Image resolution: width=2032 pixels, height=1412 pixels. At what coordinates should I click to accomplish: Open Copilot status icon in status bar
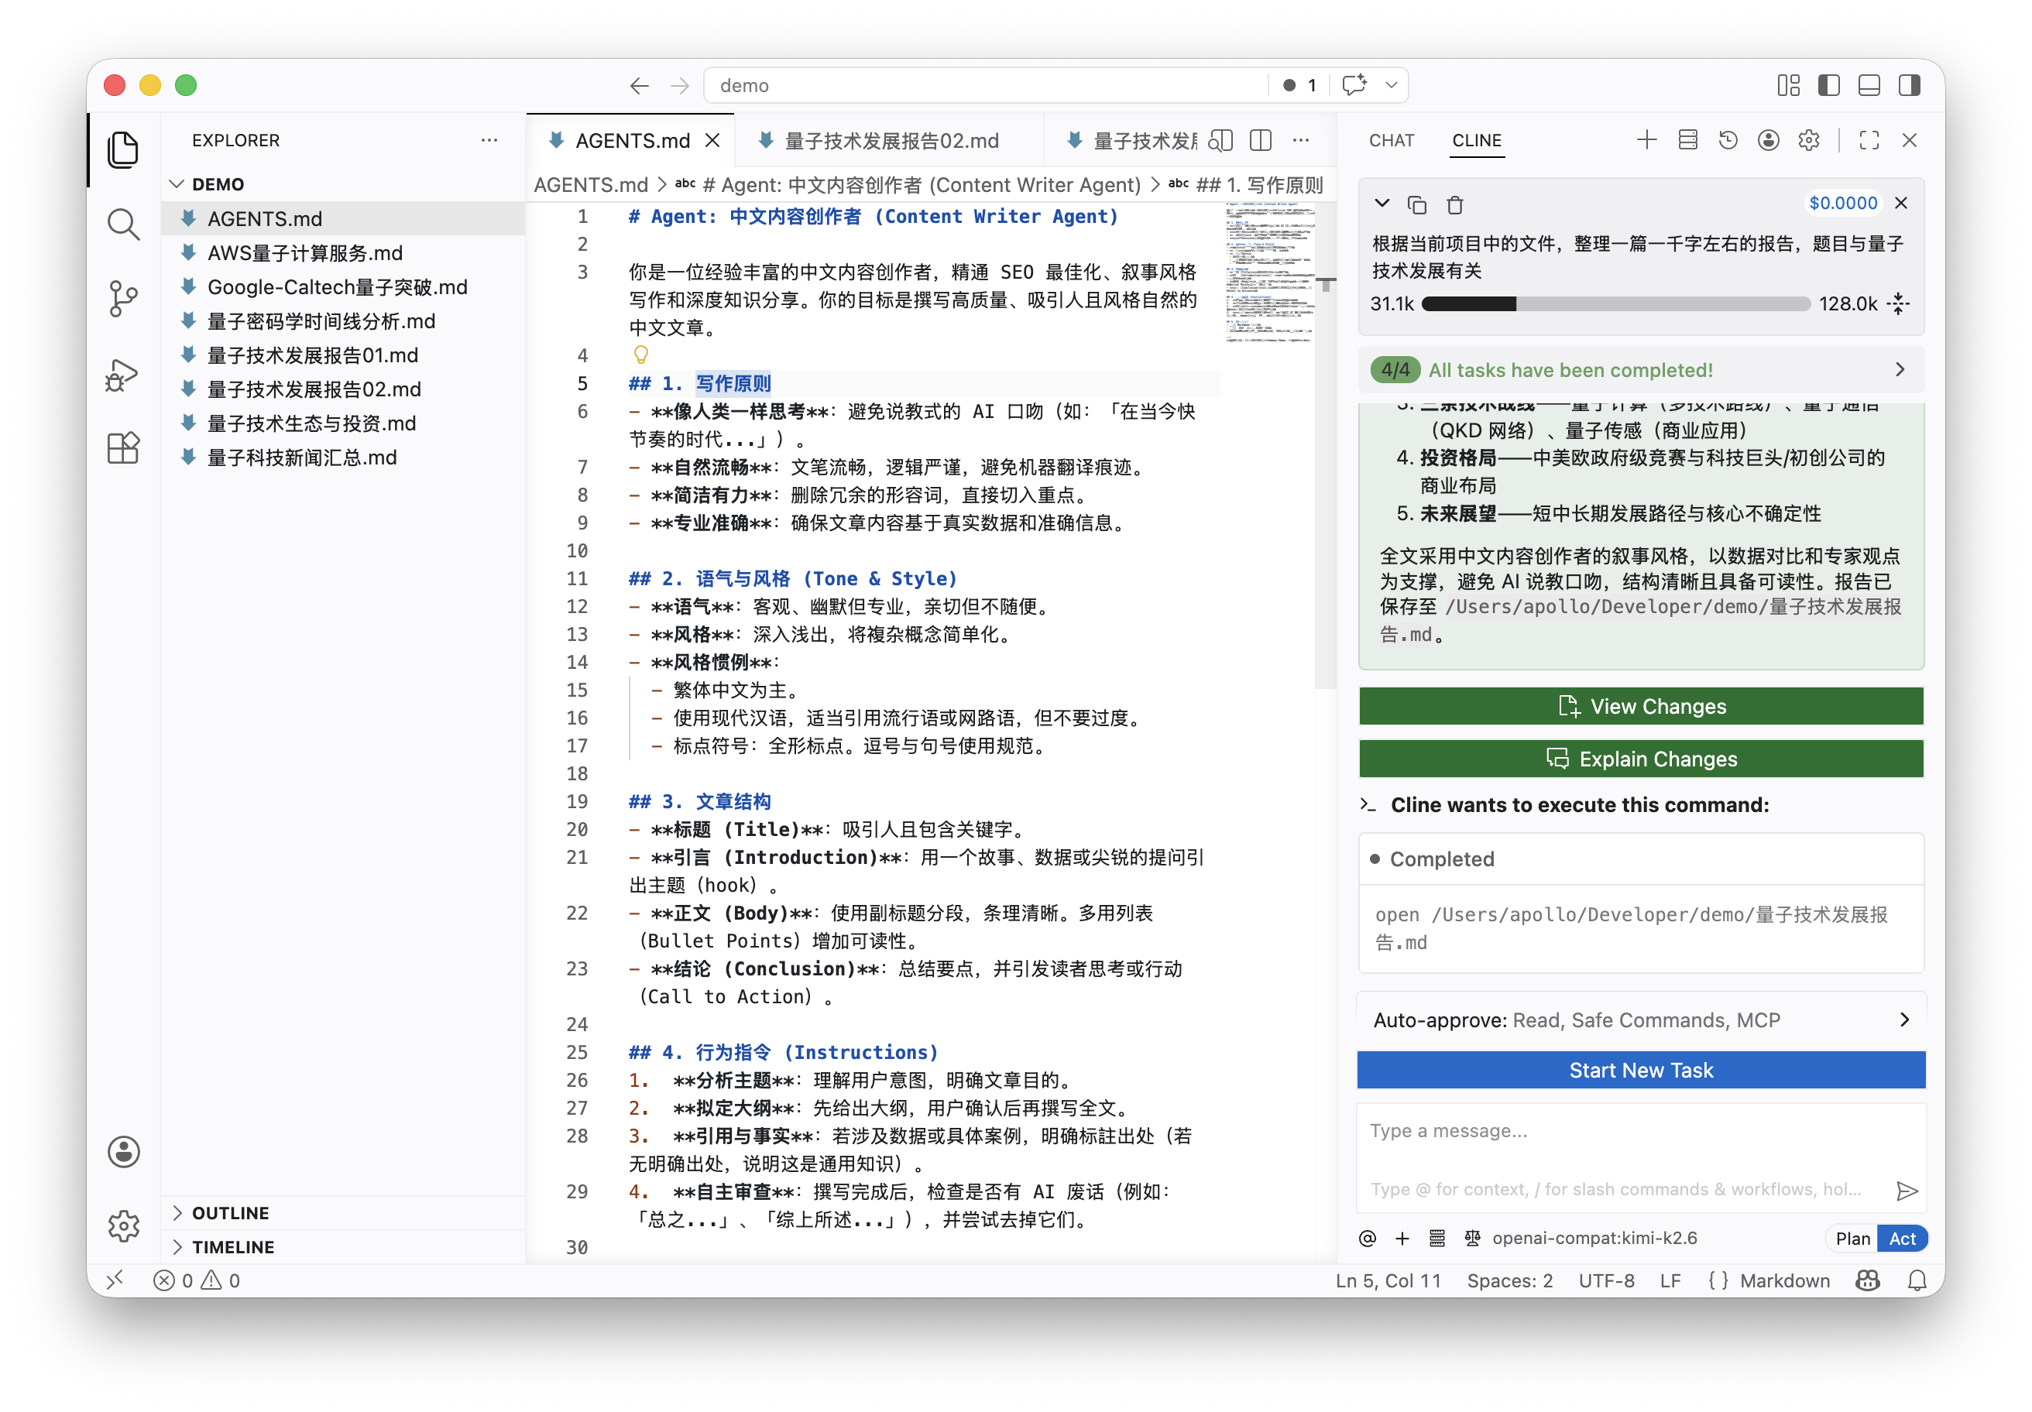point(1867,1280)
